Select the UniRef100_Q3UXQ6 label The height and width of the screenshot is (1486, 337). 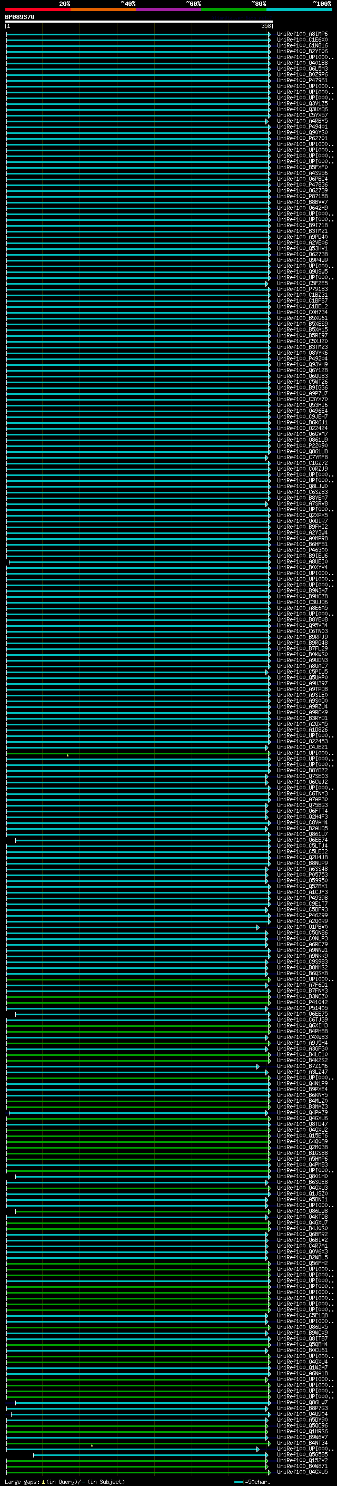302,110
